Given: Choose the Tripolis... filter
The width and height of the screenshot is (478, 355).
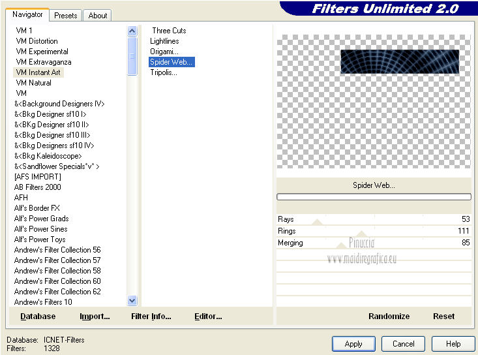Looking at the screenshot, I should (164, 72).
